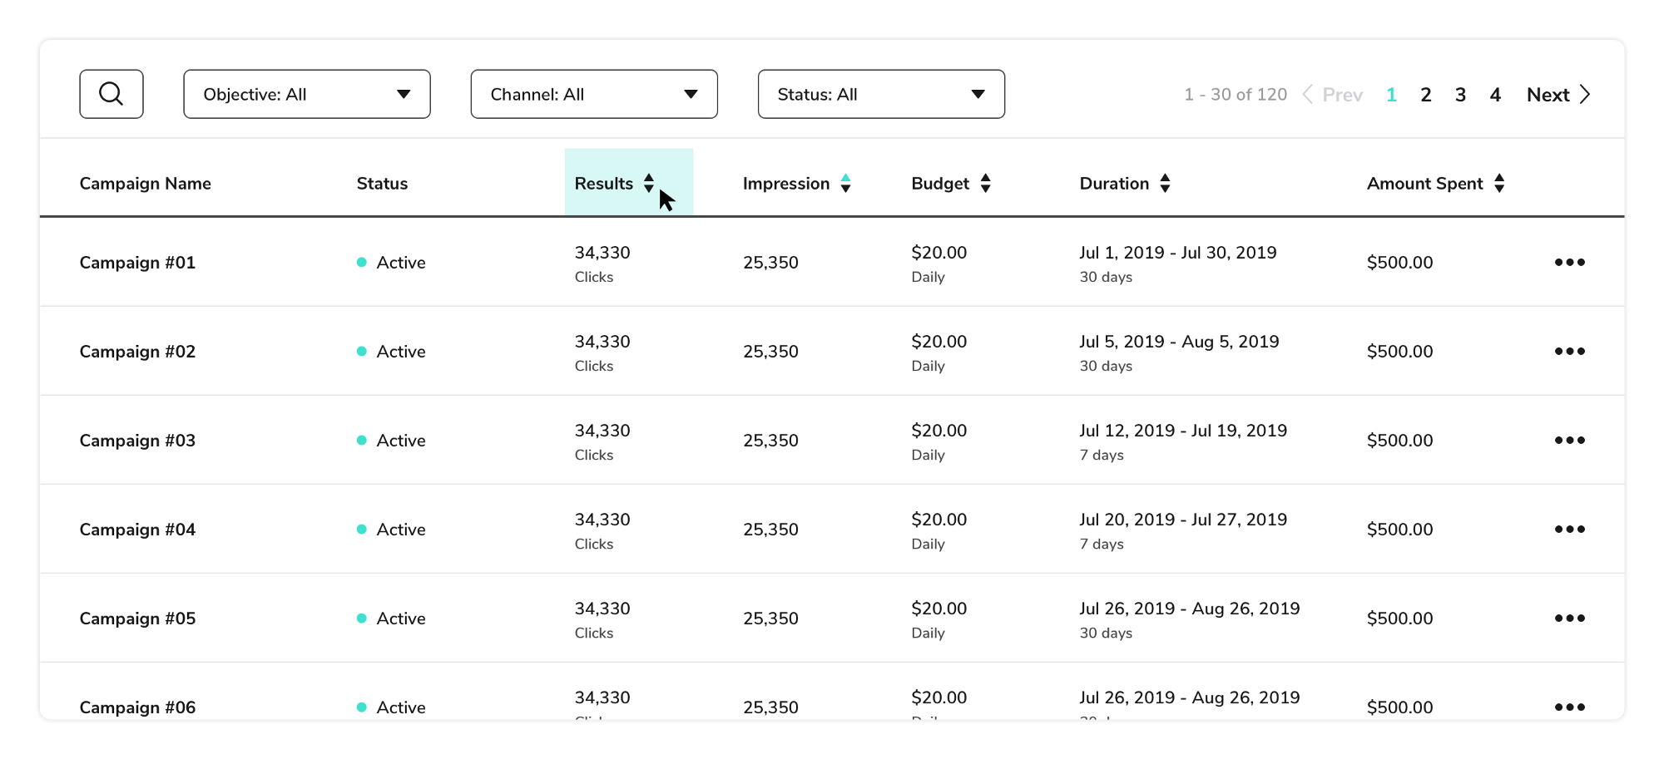Screen dimensions: 1664x759
Task: Sort by the Results column arrows
Action: pyautogui.click(x=649, y=184)
